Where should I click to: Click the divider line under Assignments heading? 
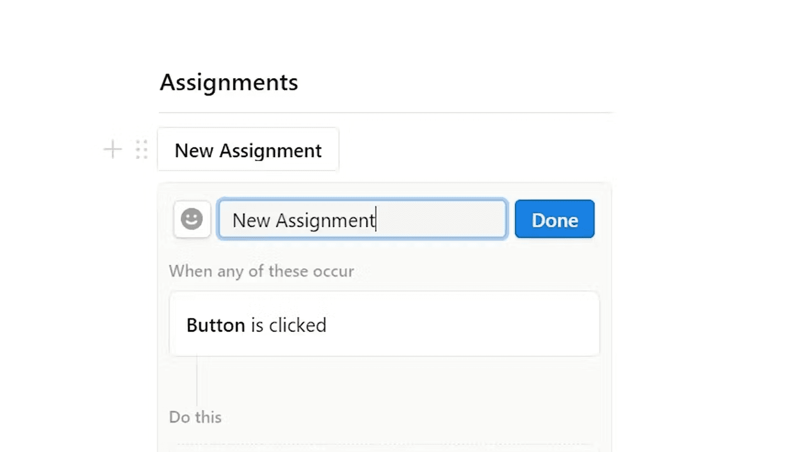[385, 113]
